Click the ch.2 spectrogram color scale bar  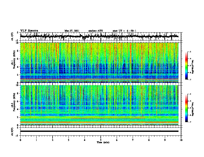[x=186, y=108]
